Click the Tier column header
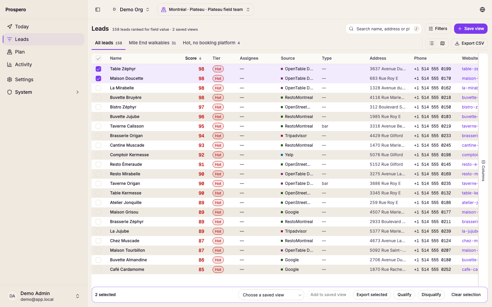The image size is (492, 307). tap(217, 58)
